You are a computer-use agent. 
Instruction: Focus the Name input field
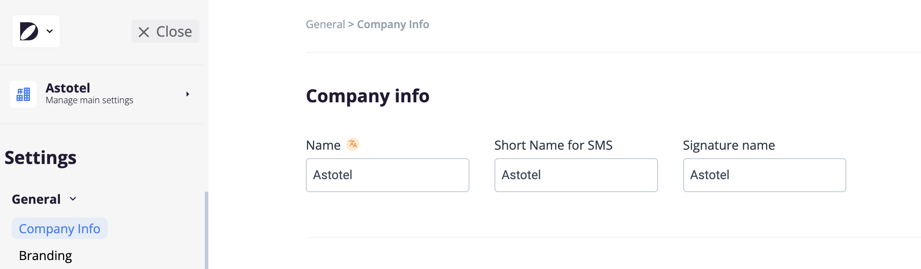click(387, 175)
